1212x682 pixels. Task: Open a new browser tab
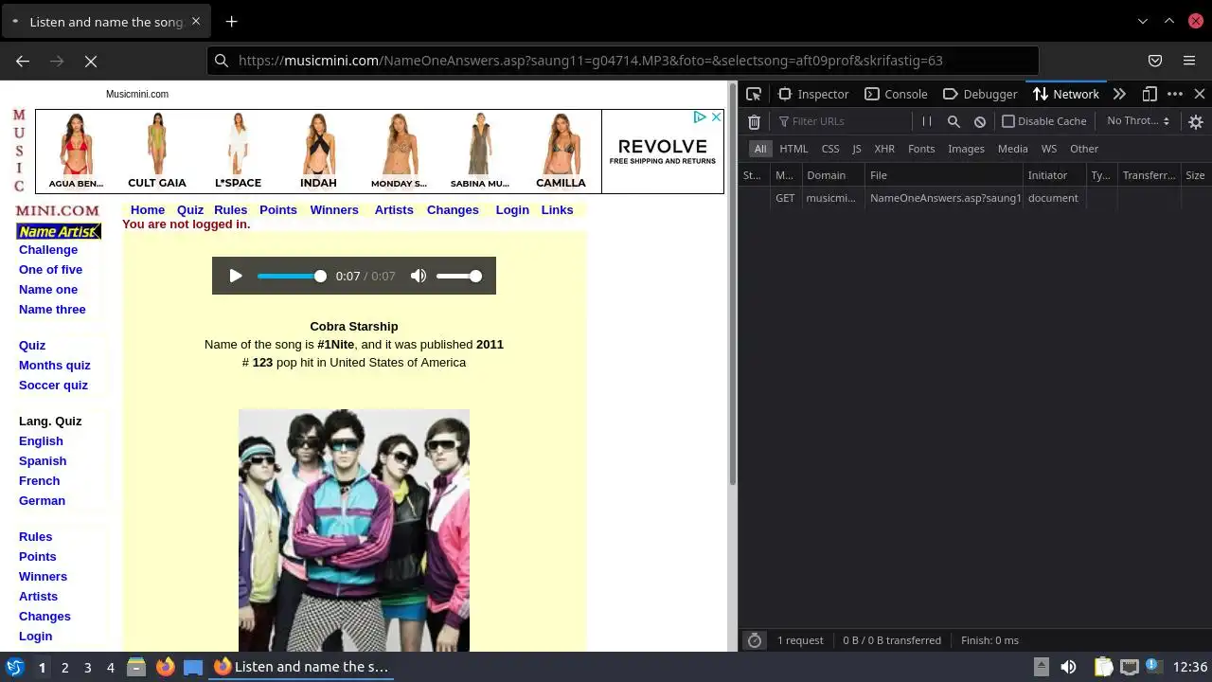click(231, 21)
